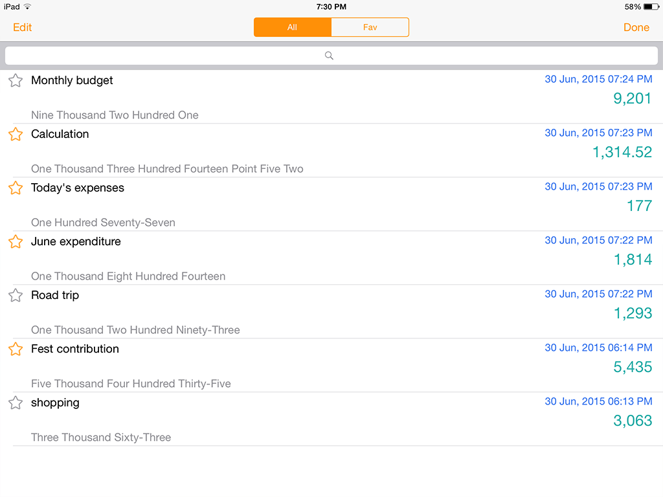The height and width of the screenshot is (497, 663).
Task: Open the Road trip entry
Action: [55, 296]
